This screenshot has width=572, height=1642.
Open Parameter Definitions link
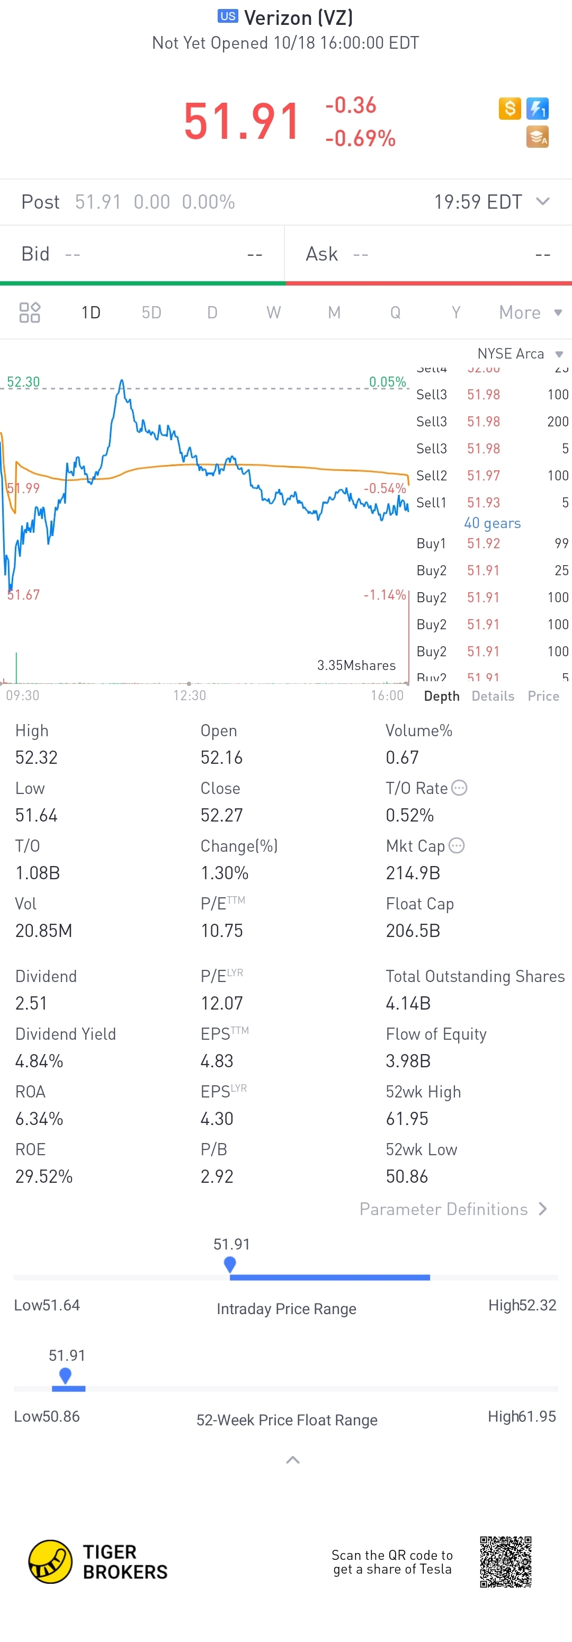(453, 1209)
